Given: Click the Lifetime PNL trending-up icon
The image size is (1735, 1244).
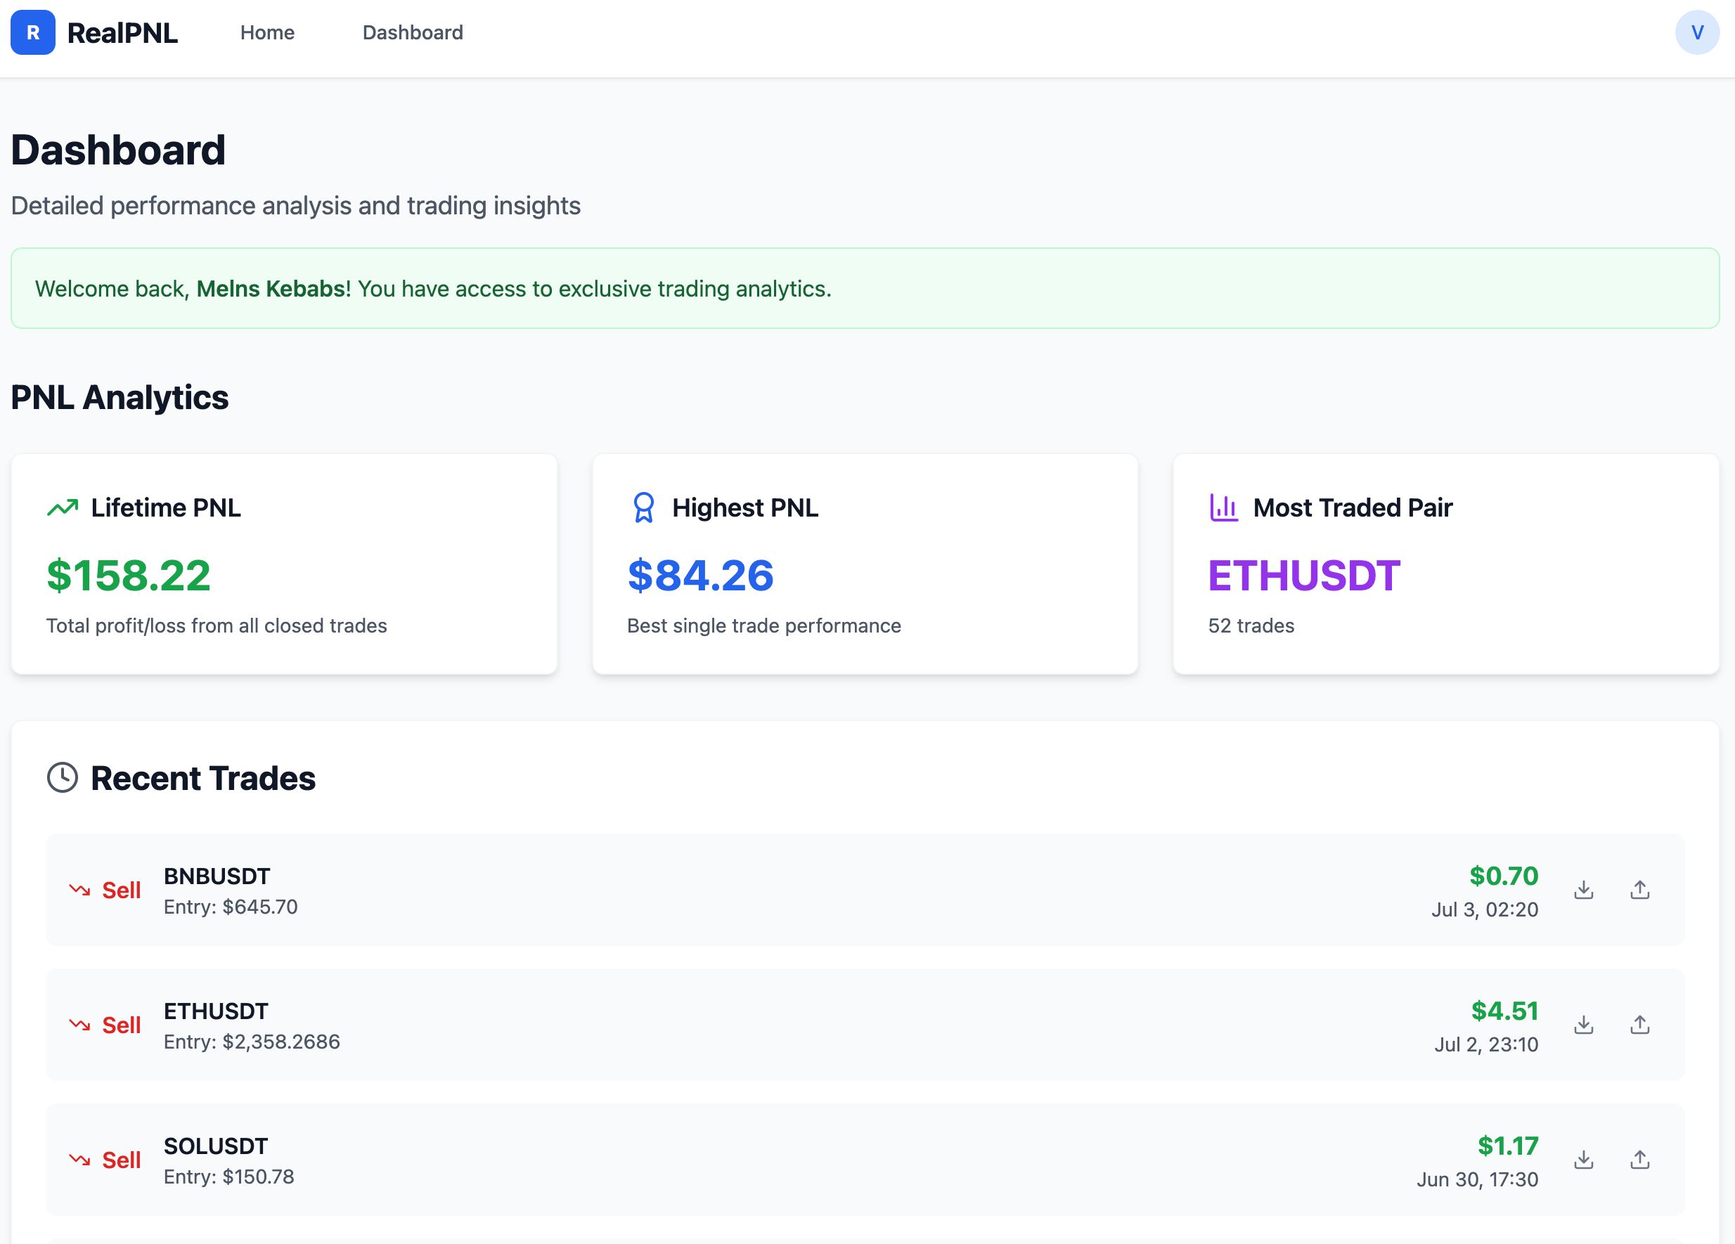Looking at the screenshot, I should 63,507.
